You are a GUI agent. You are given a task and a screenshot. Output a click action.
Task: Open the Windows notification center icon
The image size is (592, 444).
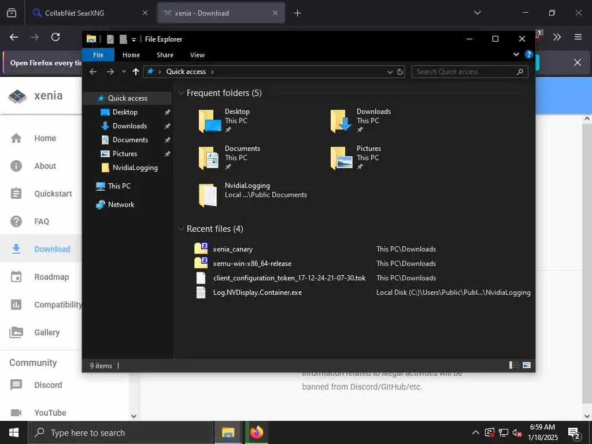pos(574,434)
